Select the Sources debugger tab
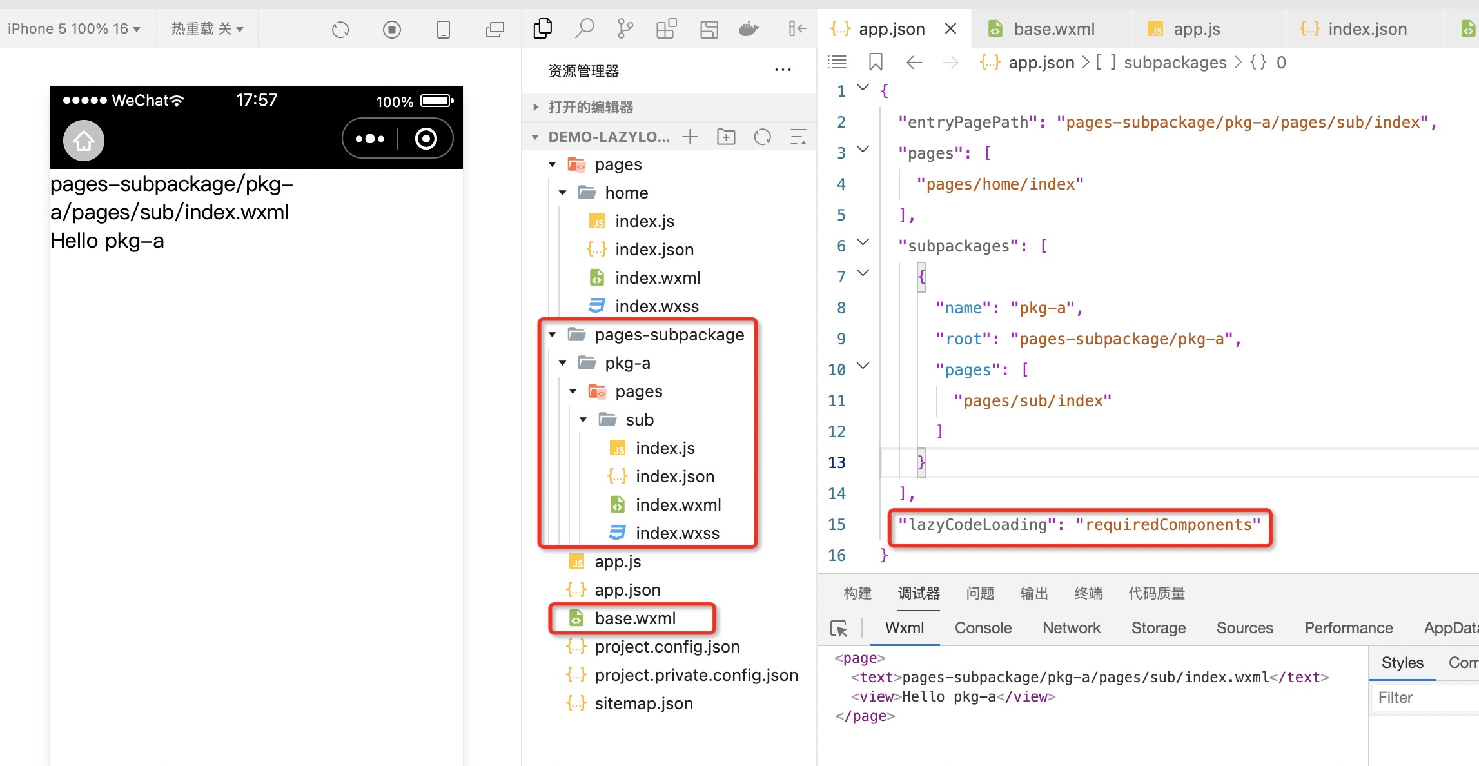The image size is (1479, 766). pos(1244,628)
